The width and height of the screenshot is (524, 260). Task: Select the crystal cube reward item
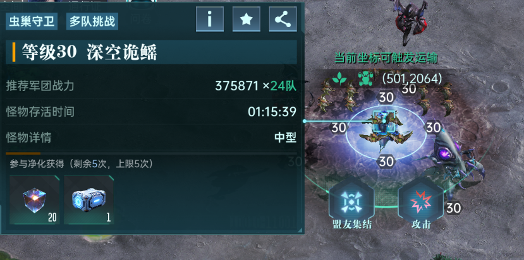click(34, 200)
